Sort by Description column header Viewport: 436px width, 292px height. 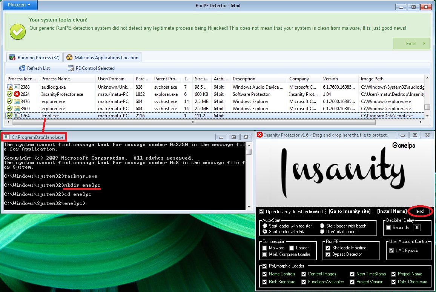[258, 79]
